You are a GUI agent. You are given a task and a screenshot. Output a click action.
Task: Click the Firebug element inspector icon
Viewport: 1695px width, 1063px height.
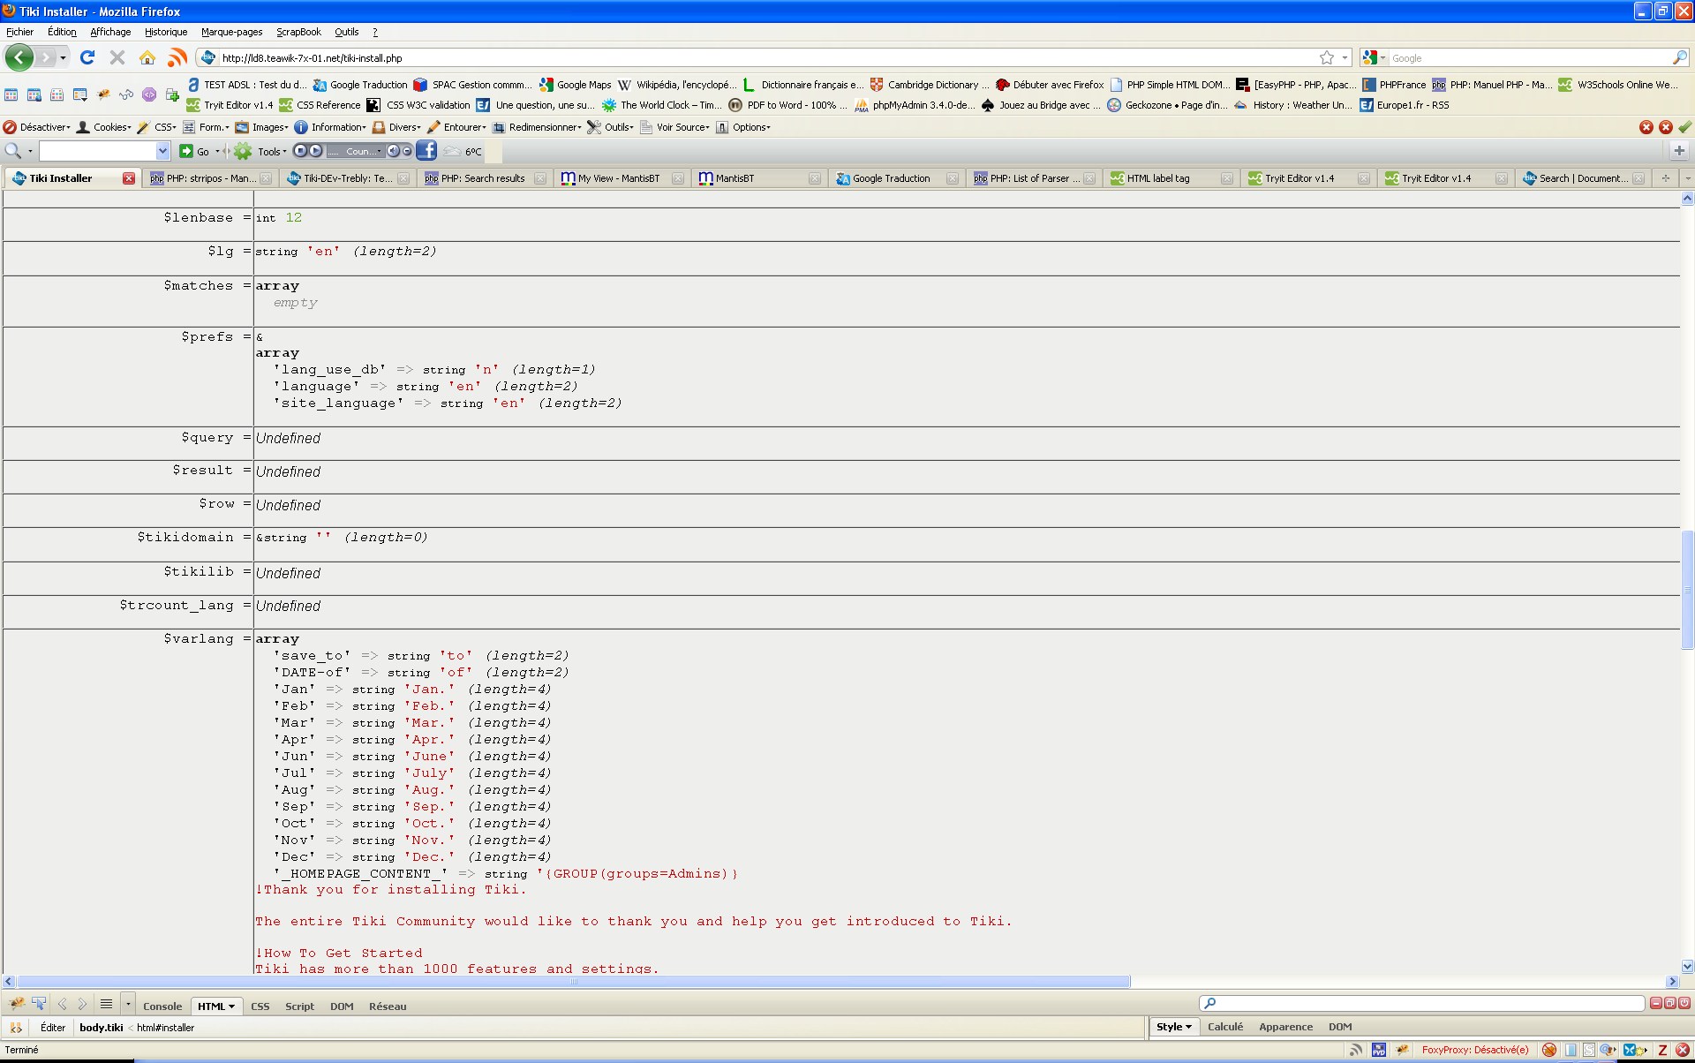click(x=39, y=1004)
